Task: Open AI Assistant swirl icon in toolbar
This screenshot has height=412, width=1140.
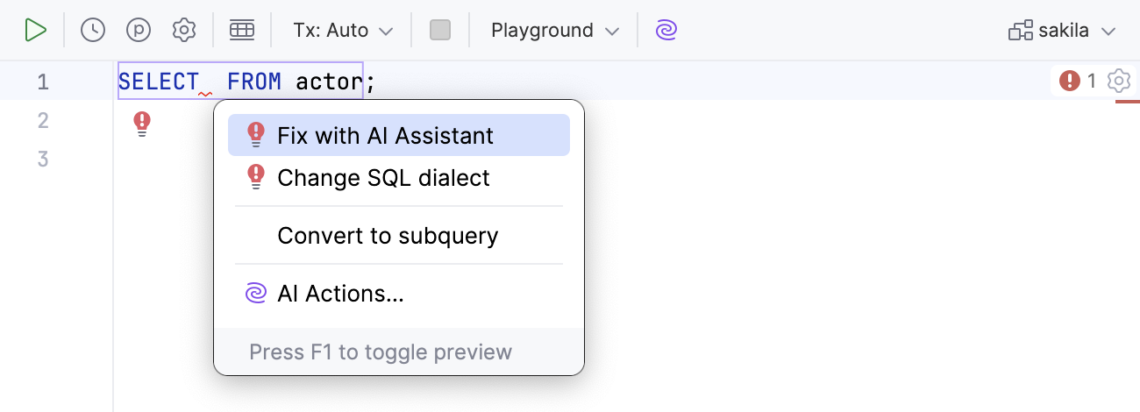Action: 666,31
